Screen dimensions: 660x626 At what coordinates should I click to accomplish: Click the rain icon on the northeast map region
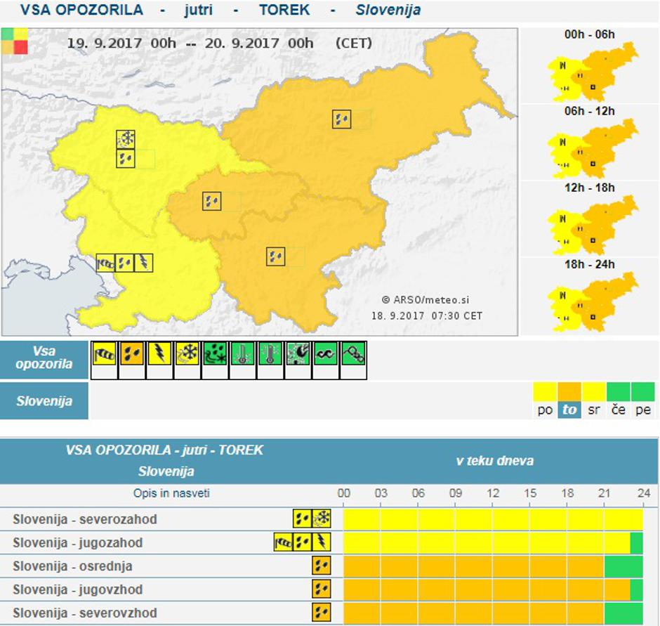[x=341, y=119]
